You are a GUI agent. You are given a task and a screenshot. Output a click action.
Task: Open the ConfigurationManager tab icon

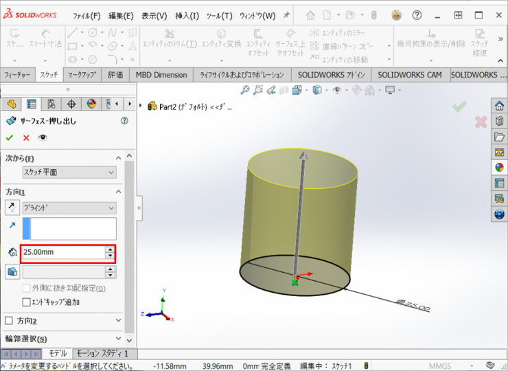coord(51,104)
